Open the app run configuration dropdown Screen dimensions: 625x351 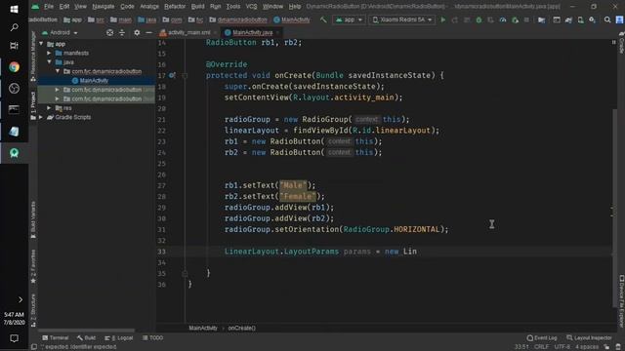pos(350,19)
